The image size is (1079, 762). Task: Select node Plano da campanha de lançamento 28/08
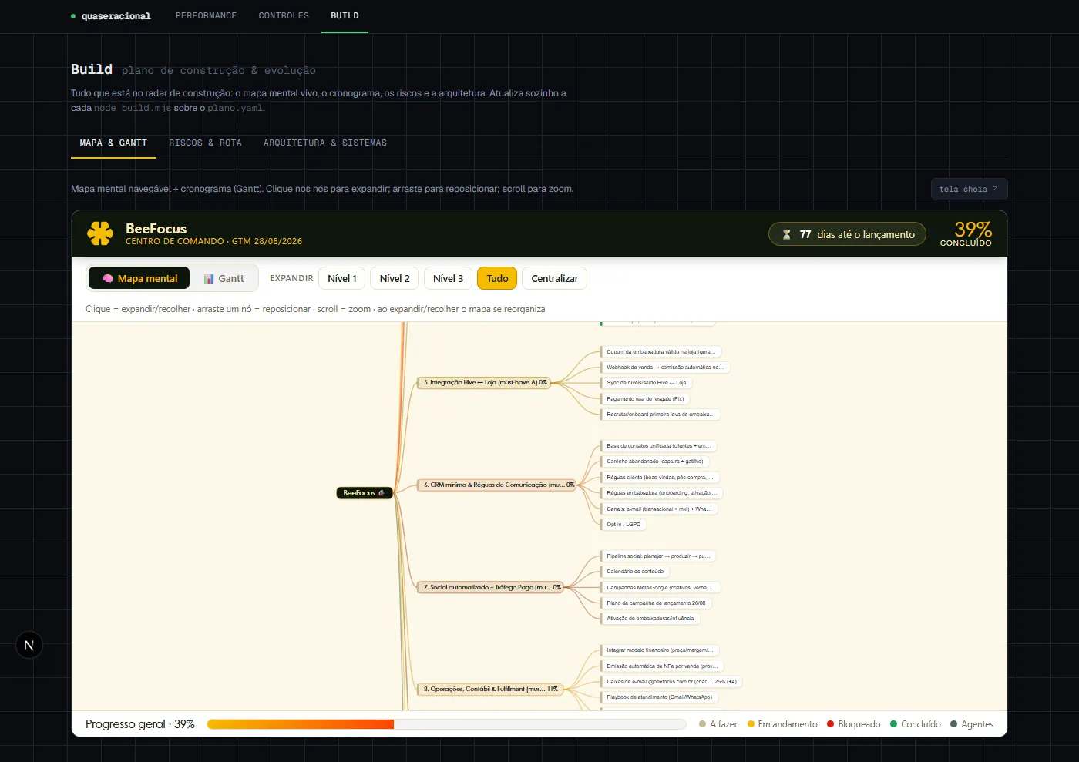click(656, 603)
